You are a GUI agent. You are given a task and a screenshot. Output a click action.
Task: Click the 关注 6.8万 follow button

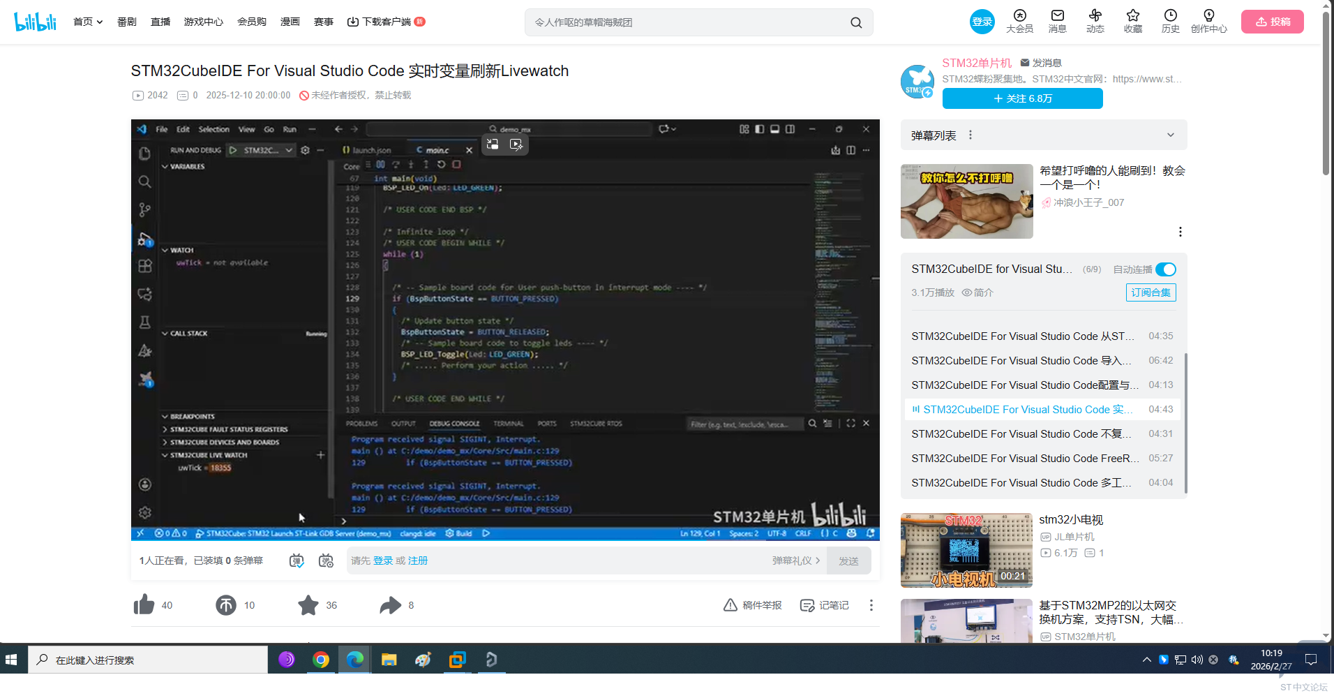click(1022, 98)
